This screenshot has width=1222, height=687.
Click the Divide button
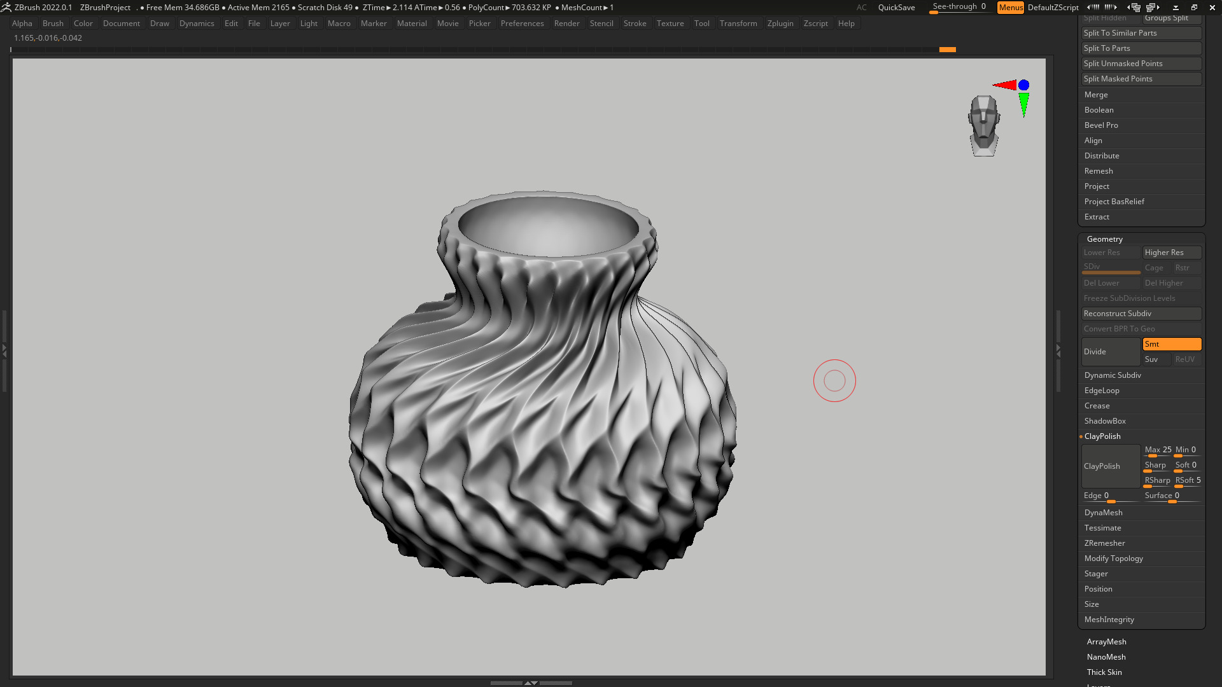click(1111, 352)
